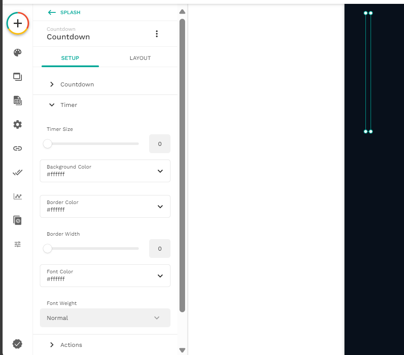This screenshot has height=355, width=404.
Task: Open the tune sliders icon in sidebar
Action: pyautogui.click(x=18, y=244)
